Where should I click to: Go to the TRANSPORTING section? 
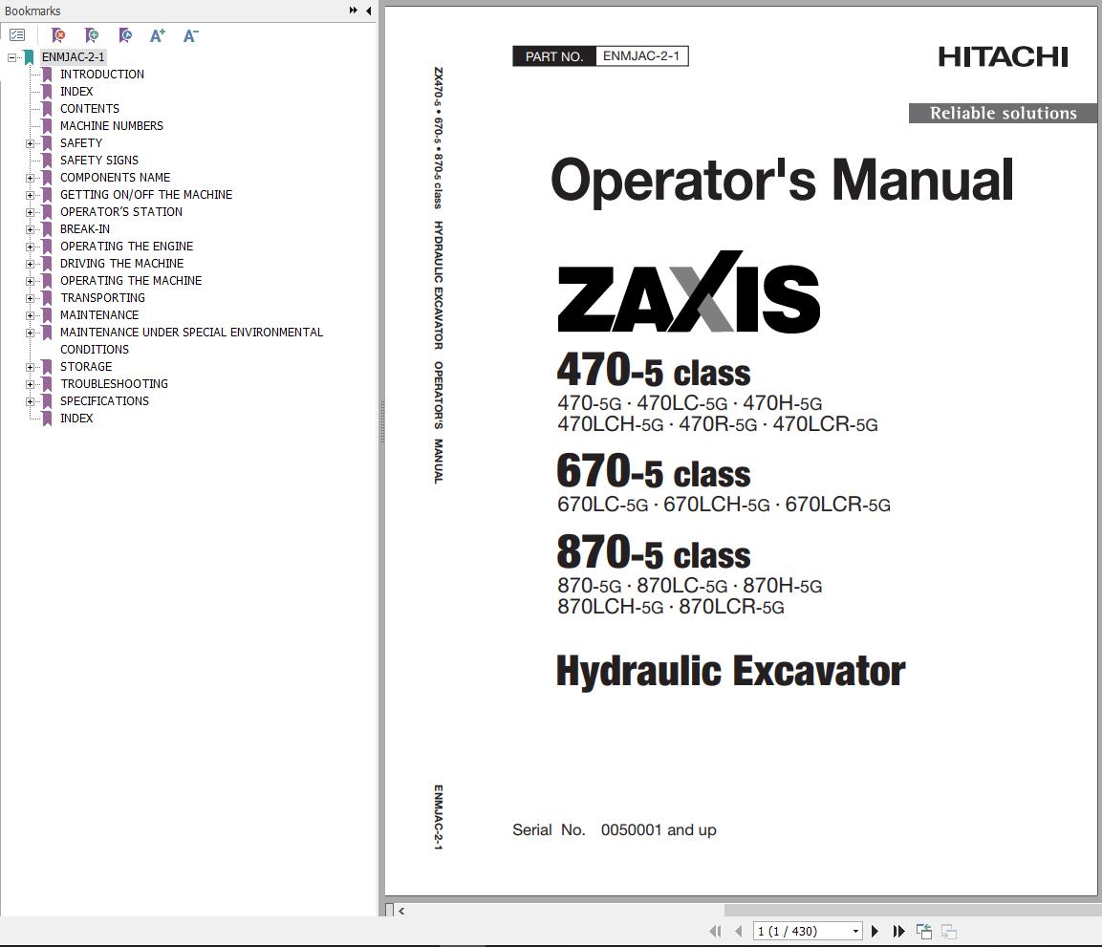(x=102, y=298)
